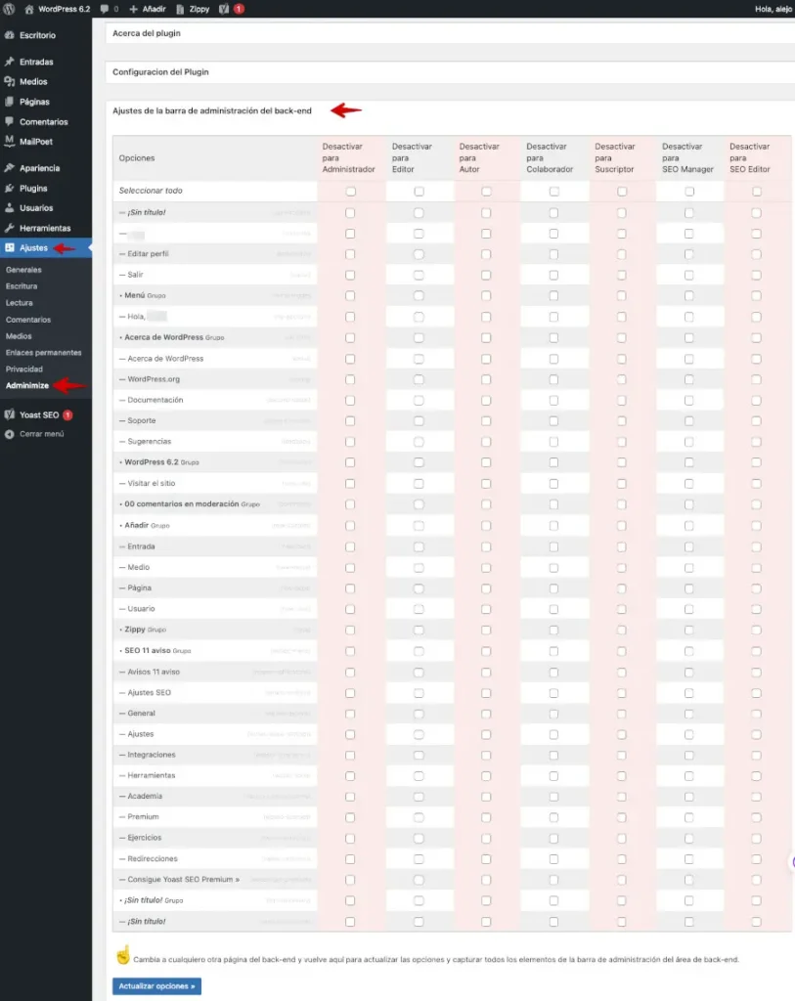The height and width of the screenshot is (1001, 795).
Task: Click the Entradas pin icon in sidebar
Action: click(9, 62)
